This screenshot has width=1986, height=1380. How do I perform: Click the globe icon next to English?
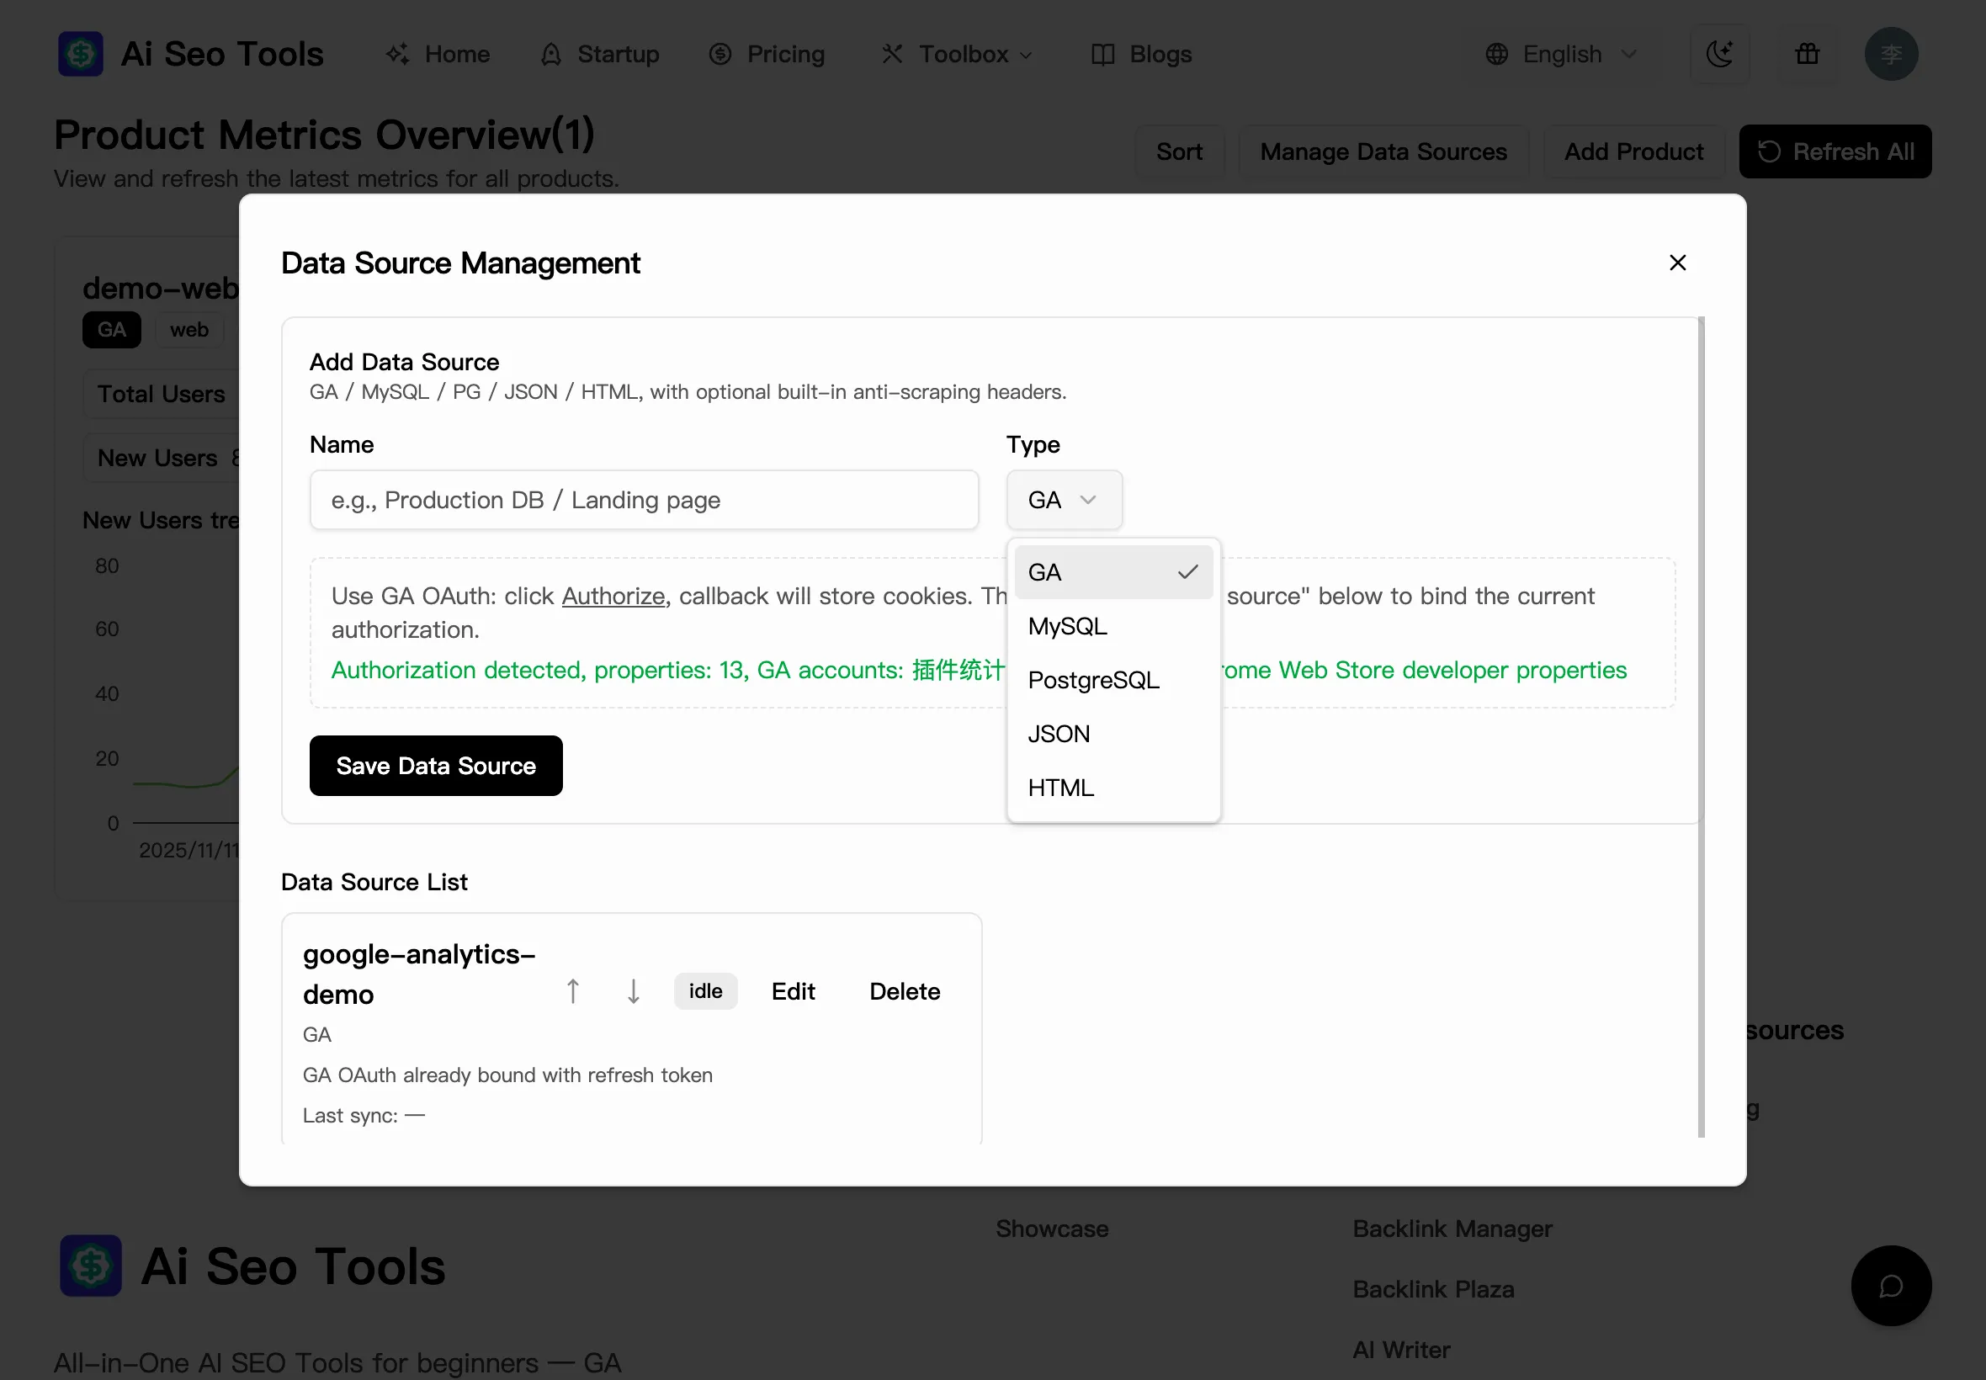1496,54
